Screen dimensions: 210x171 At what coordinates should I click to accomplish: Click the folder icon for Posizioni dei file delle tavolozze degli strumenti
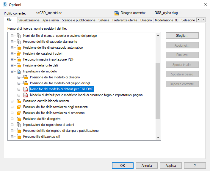19,107
